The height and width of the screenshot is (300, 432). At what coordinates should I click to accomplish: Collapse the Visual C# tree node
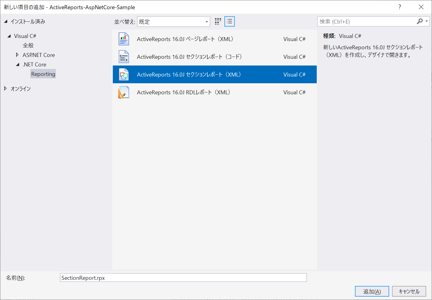(9, 36)
